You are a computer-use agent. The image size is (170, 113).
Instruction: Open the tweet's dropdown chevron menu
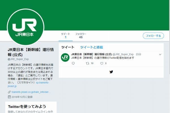coord(160,55)
